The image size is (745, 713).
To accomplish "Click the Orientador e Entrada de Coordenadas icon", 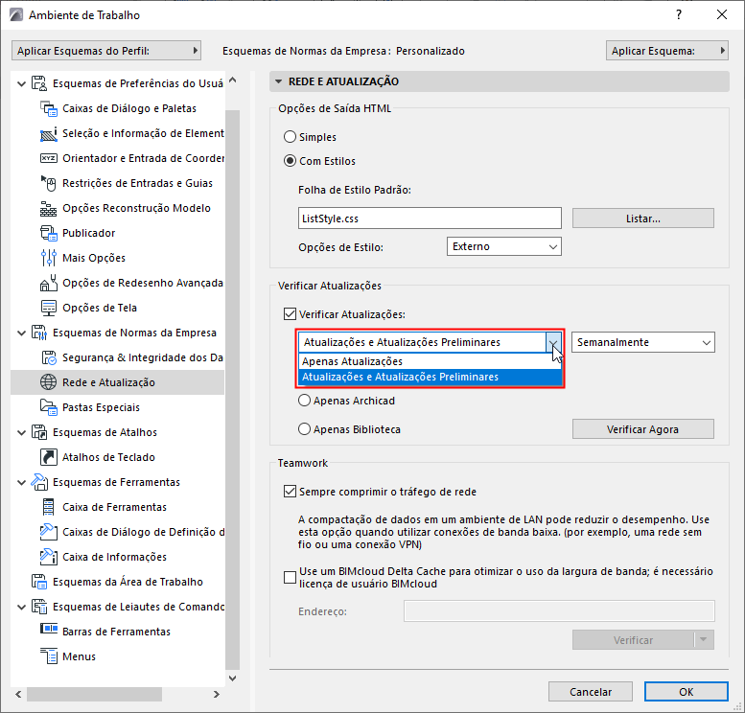I will (x=49, y=158).
